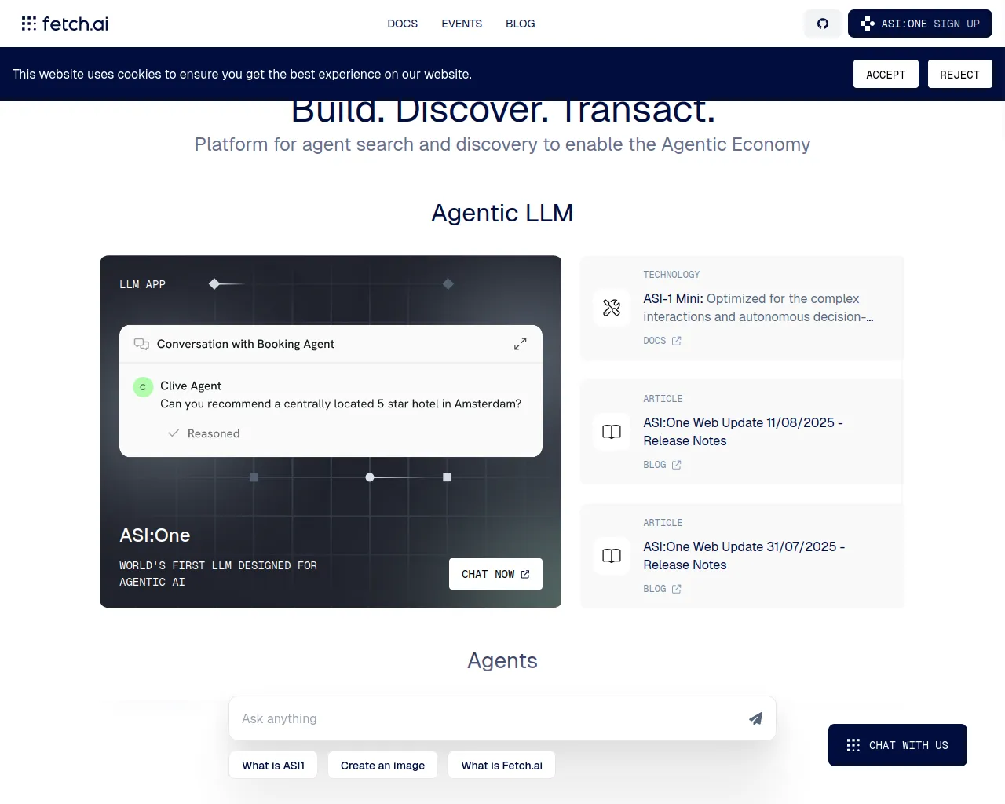Viewport: 1005px width, 804px height.
Task: Open Blog link under 31/07/2025 update
Action: [x=662, y=589]
